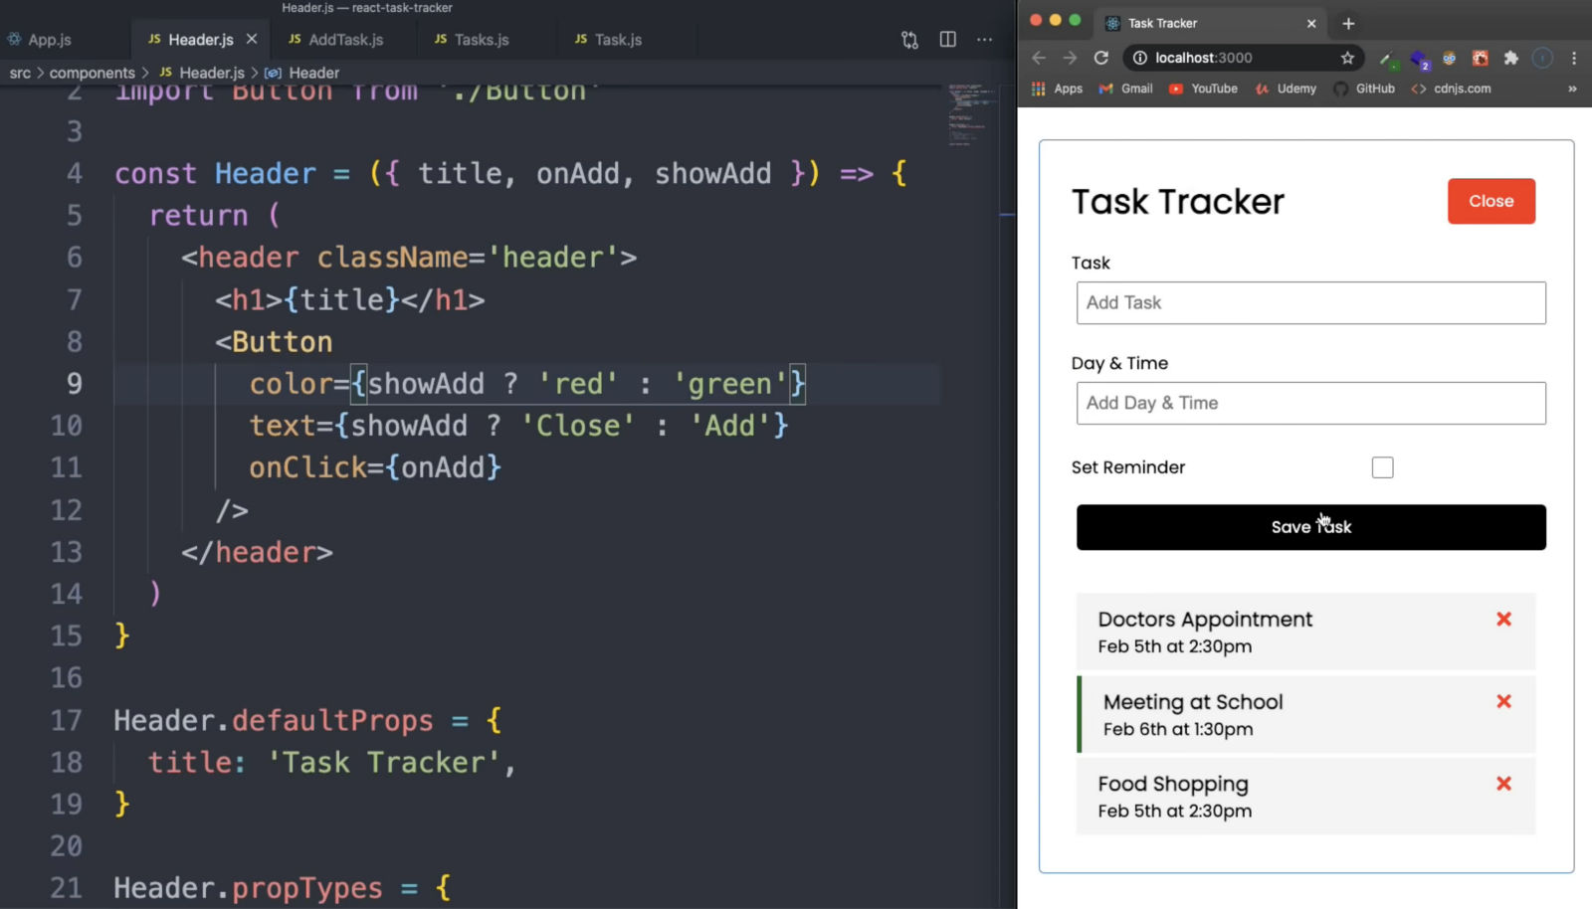1592x909 pixels.
Task: Open the GitHub bookmark
Action: coord(1364,89)
